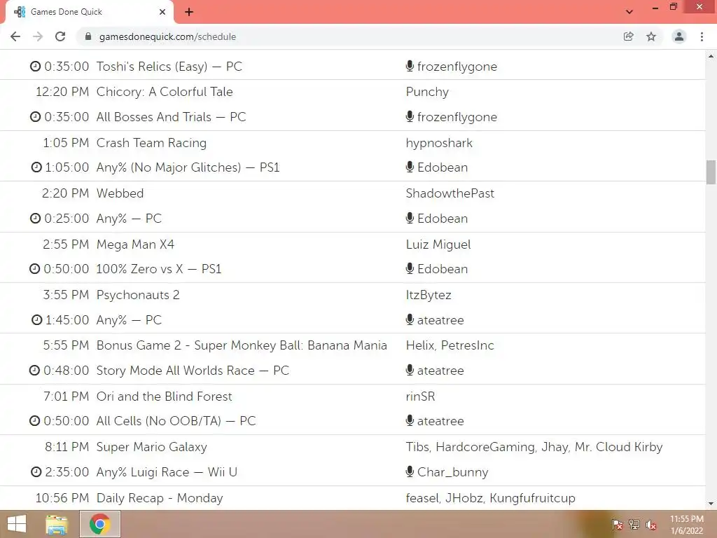
Task: Click microphone icon on Crash Any% PS1 row
Action: [x=410, y=167]
